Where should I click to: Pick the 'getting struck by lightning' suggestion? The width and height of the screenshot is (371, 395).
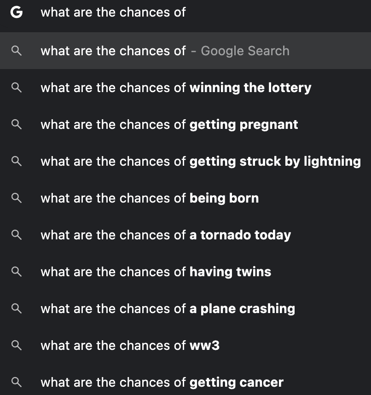coord(201,162)
